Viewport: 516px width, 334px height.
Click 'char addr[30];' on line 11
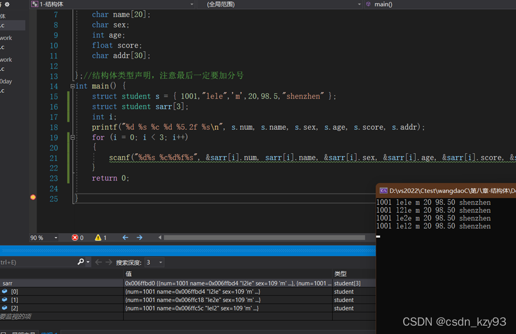pos(121,55)
